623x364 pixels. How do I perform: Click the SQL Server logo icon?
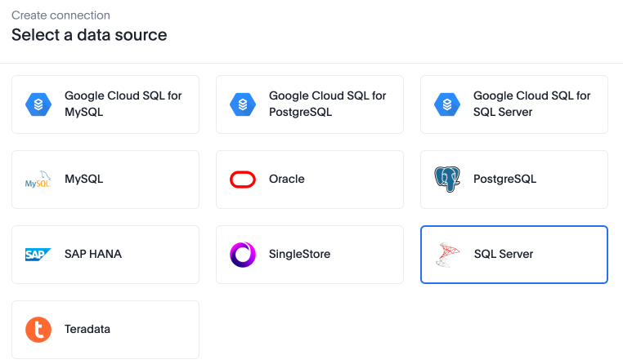point(447,255)
